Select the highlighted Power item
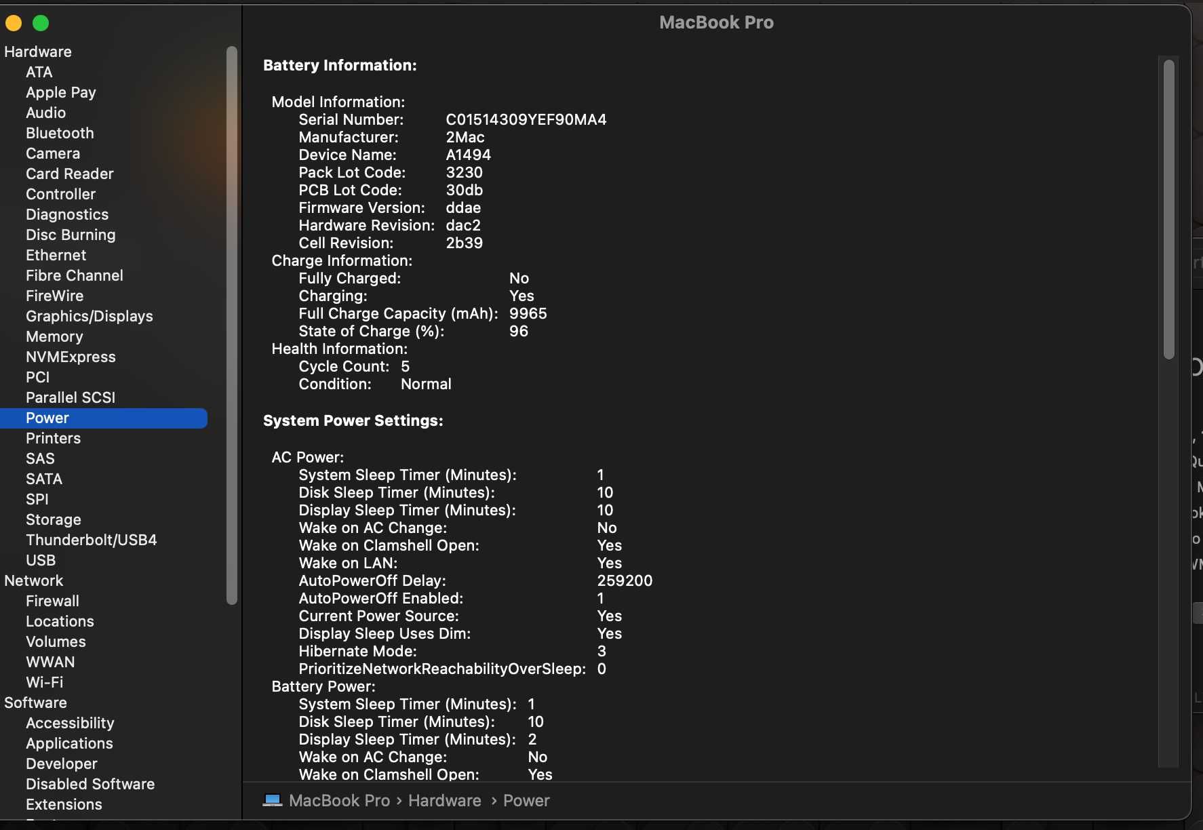 [x=104, y=418]
